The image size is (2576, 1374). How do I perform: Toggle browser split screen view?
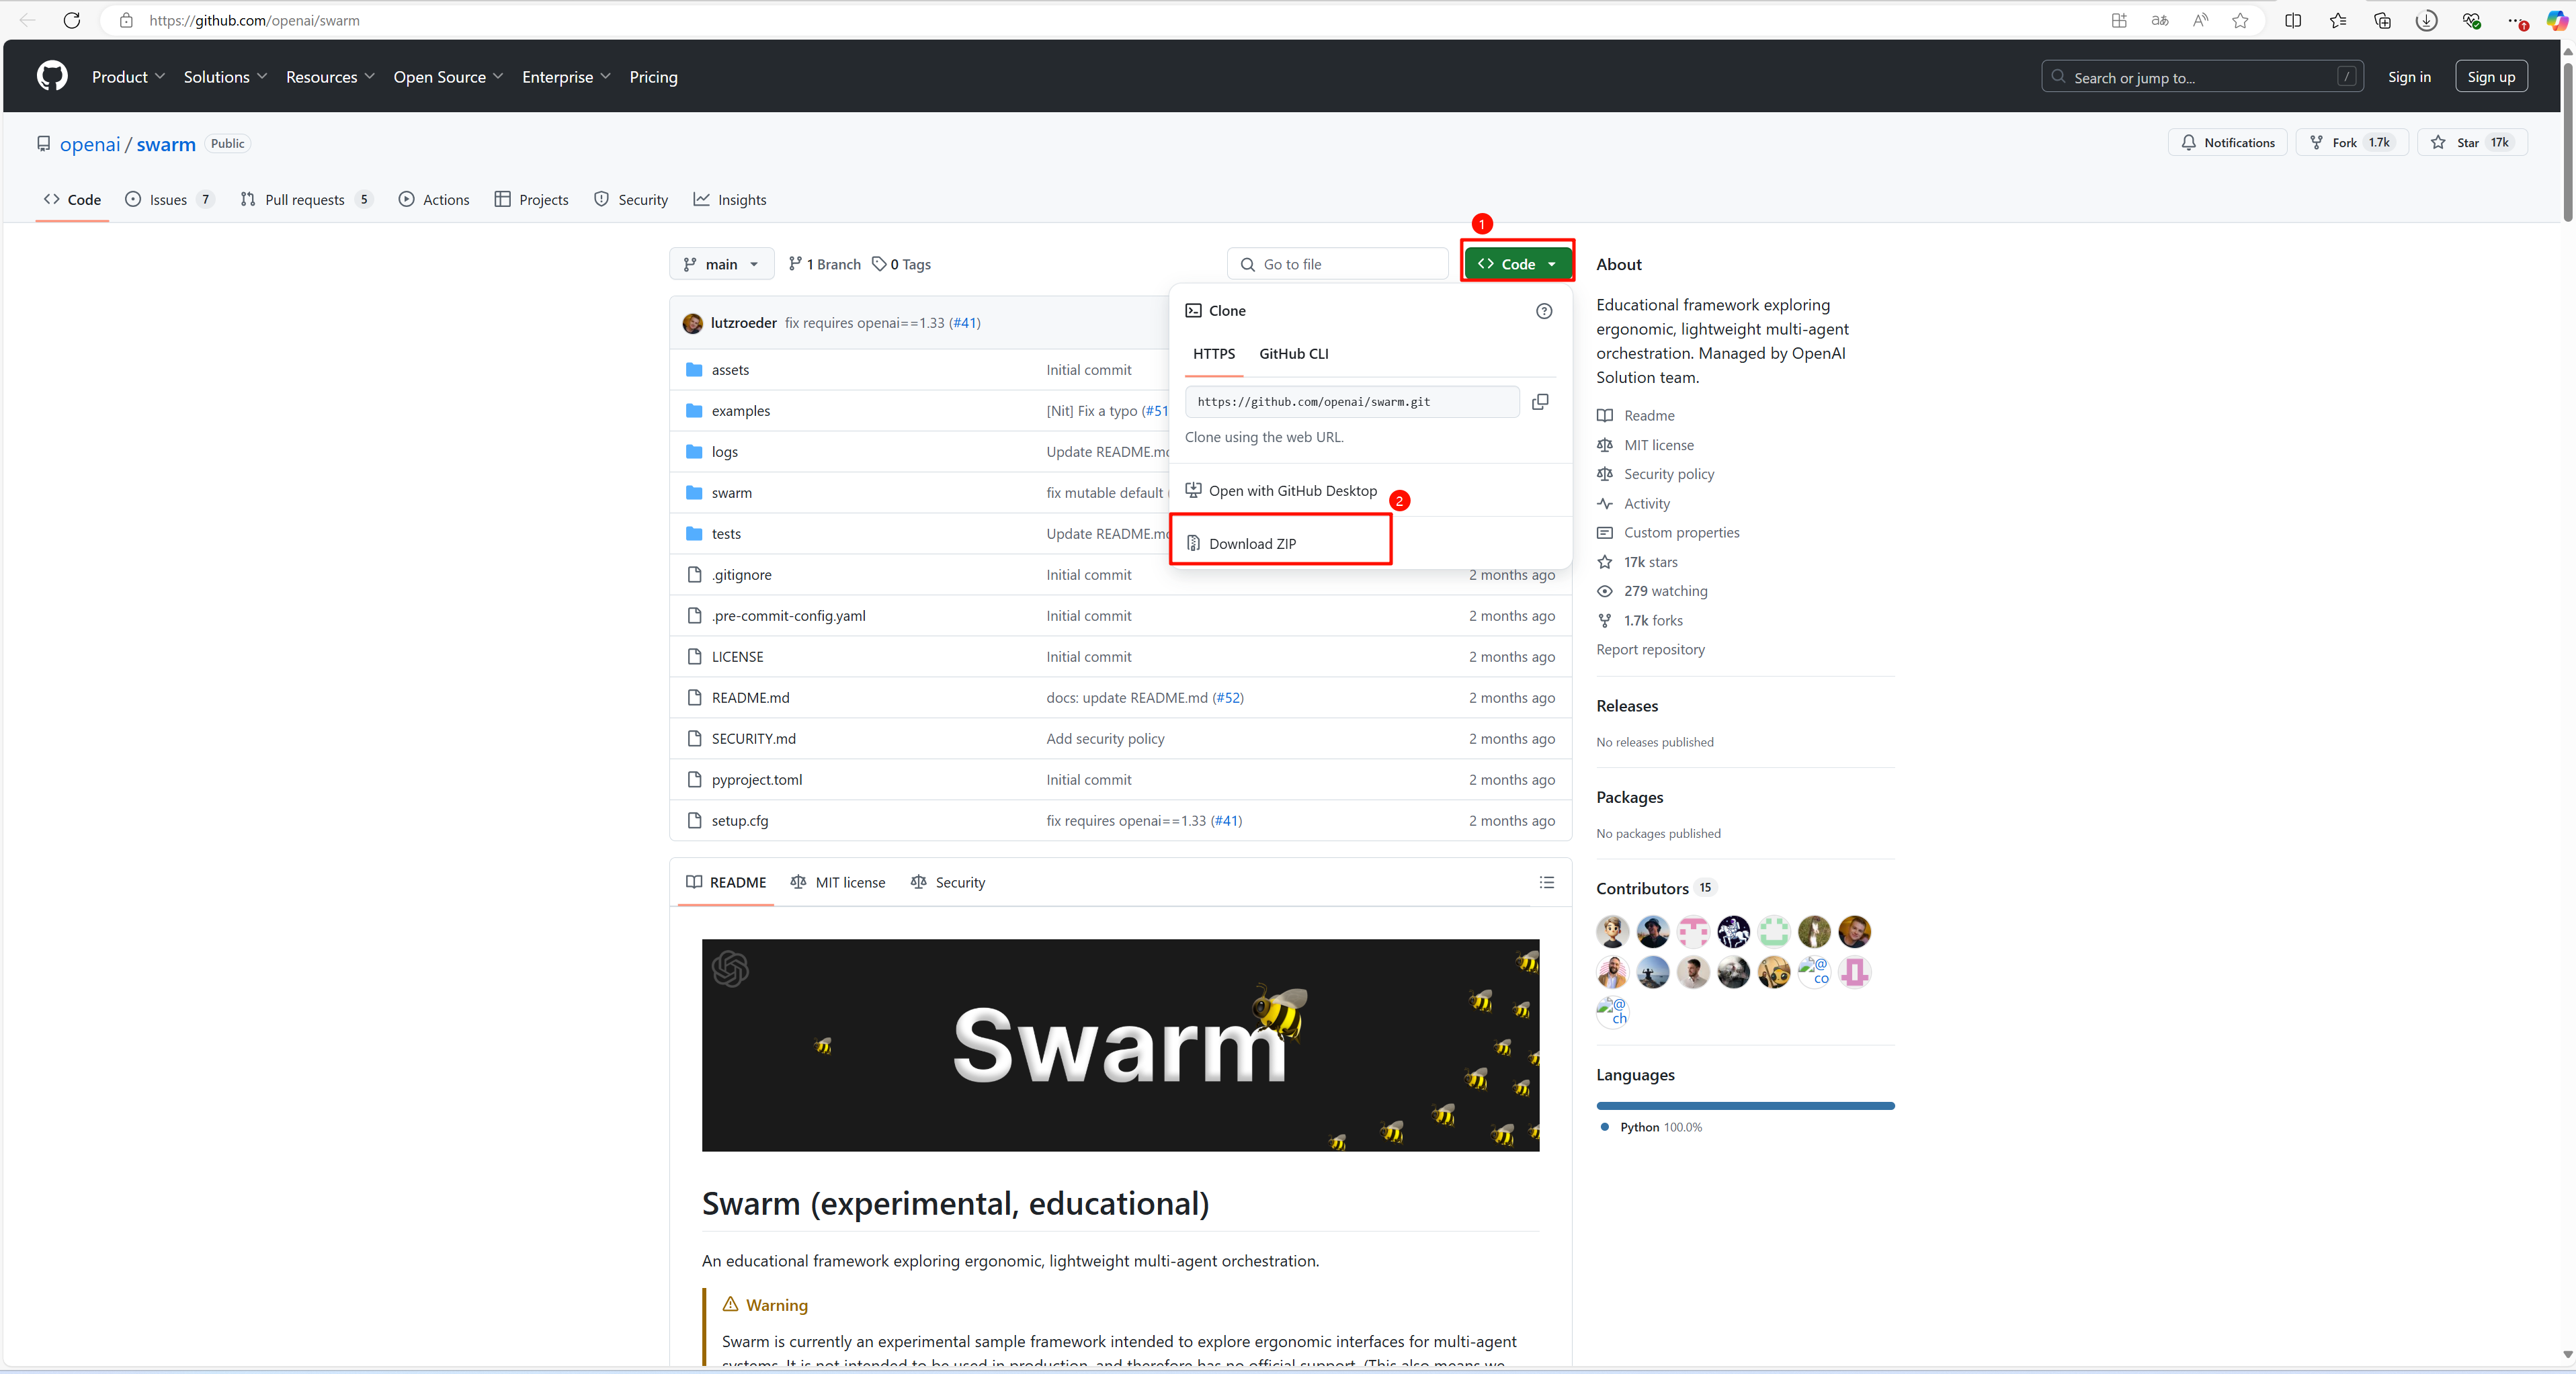(x=2293, y=20)
